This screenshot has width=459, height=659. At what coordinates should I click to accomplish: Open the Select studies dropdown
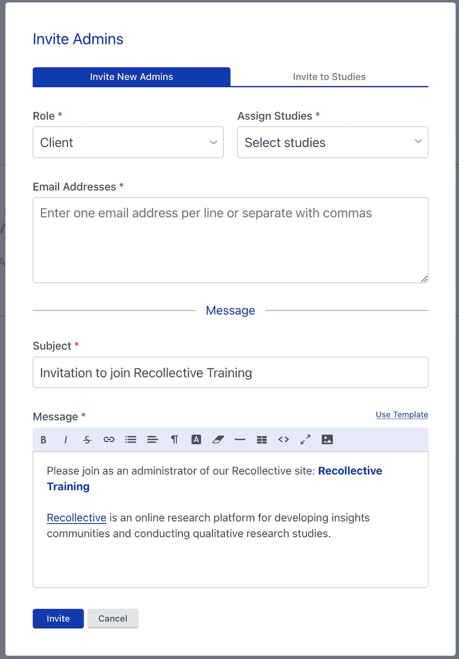point(333,142)
